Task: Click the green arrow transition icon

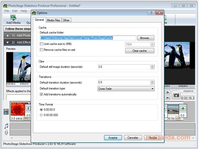Action: pos(183,108)
